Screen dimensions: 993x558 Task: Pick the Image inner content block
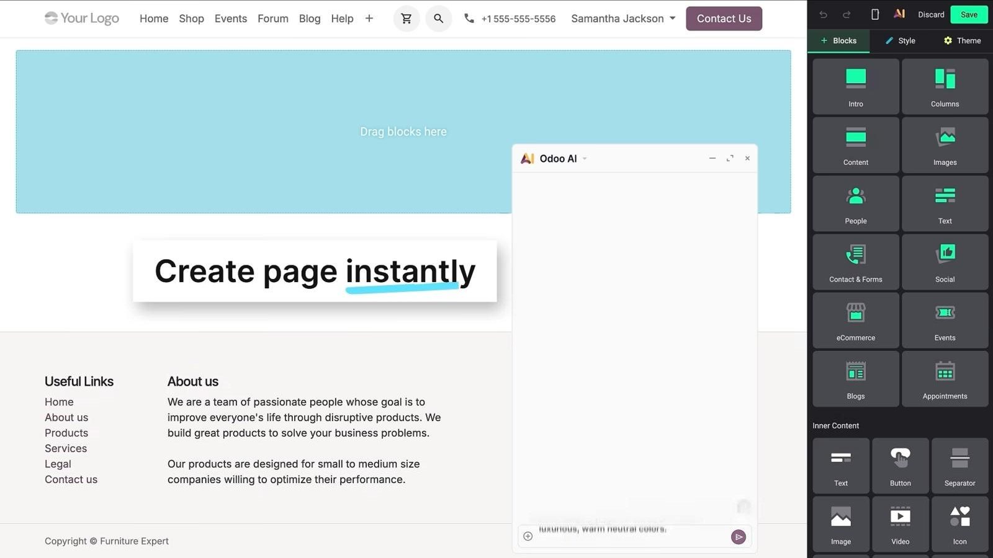841,524
